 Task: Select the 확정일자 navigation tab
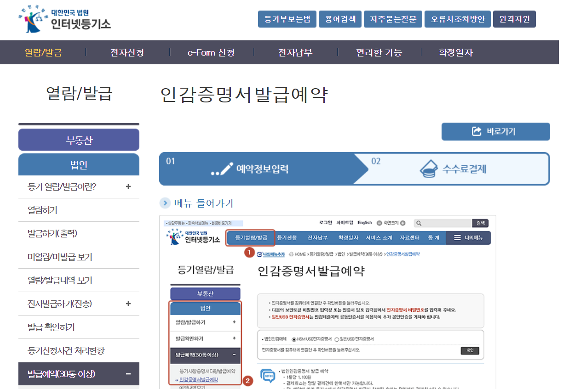coord(455,52)
